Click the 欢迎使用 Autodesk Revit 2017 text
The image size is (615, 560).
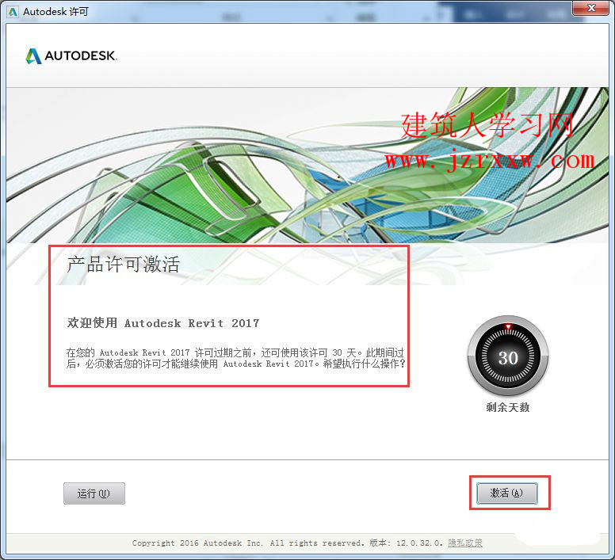point(163,323)
